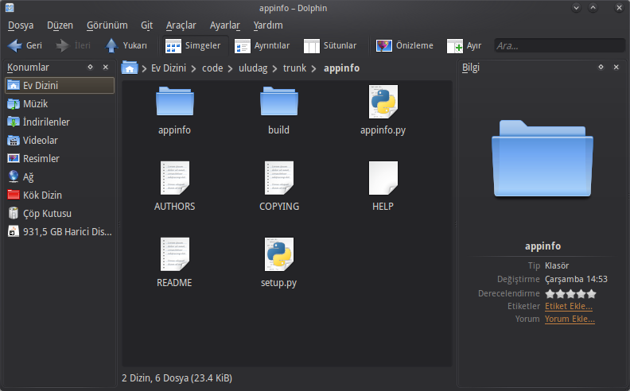Click code in breadcrumb path
Viewport: 630px width, 391px height.
pyautogui.click(x=212, y=68)
